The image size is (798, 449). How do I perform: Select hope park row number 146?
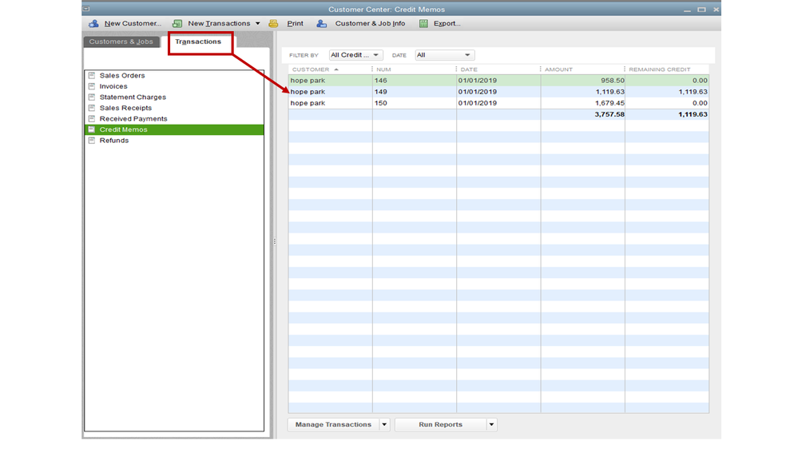pos(498,81)
